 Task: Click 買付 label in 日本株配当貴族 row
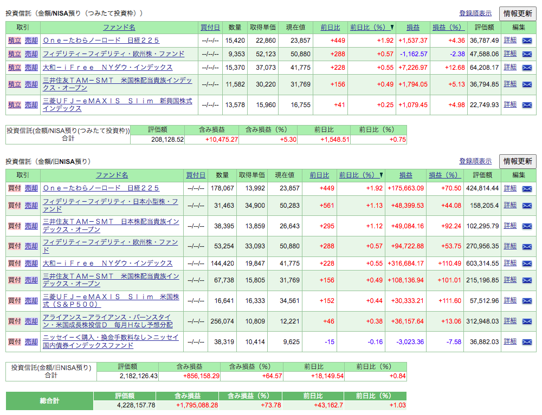click(x=15, y=226)
